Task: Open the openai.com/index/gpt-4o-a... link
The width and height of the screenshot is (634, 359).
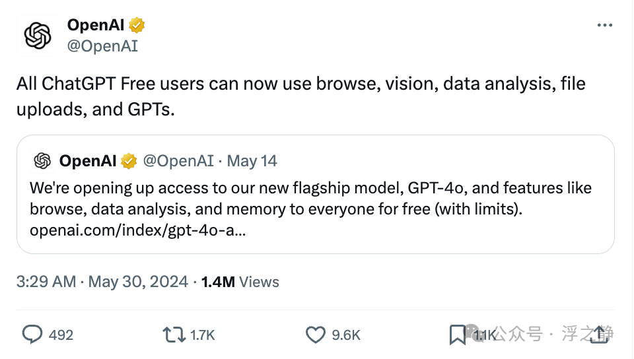Action: tap(137, 230)
